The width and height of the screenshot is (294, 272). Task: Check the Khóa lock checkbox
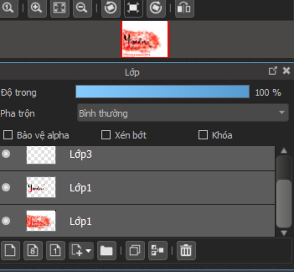pos(203,135)
